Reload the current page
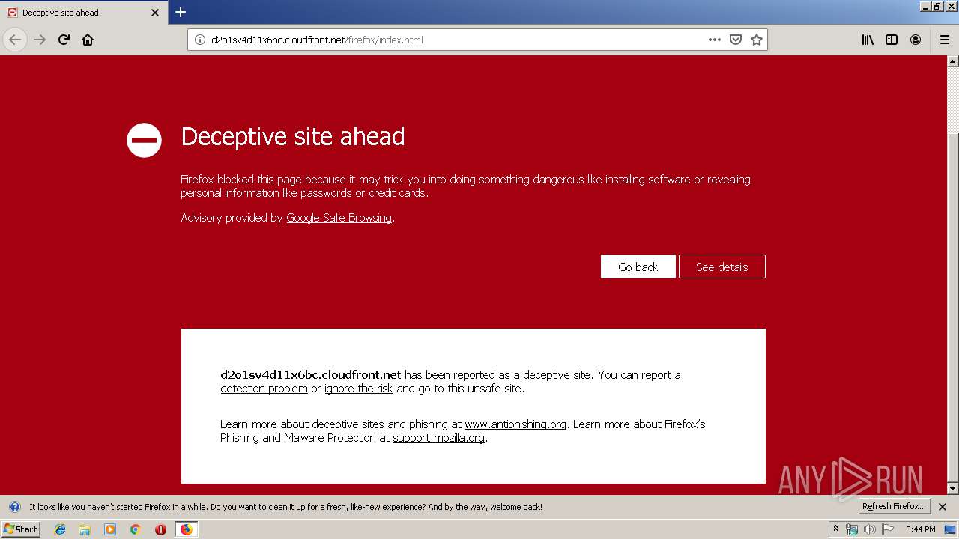This screenshot has height=539, width=959. [x=64, y=40]
